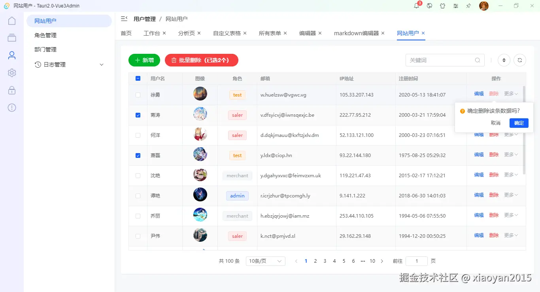
Task: Open the settings gear in the sidebar
Action: click(11, 72)
